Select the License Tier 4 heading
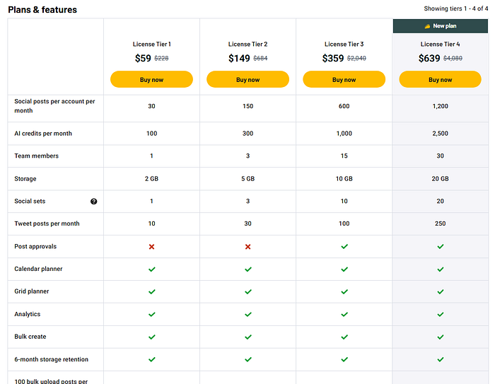The width and height of the screenshot is (495, 384). 440,44
